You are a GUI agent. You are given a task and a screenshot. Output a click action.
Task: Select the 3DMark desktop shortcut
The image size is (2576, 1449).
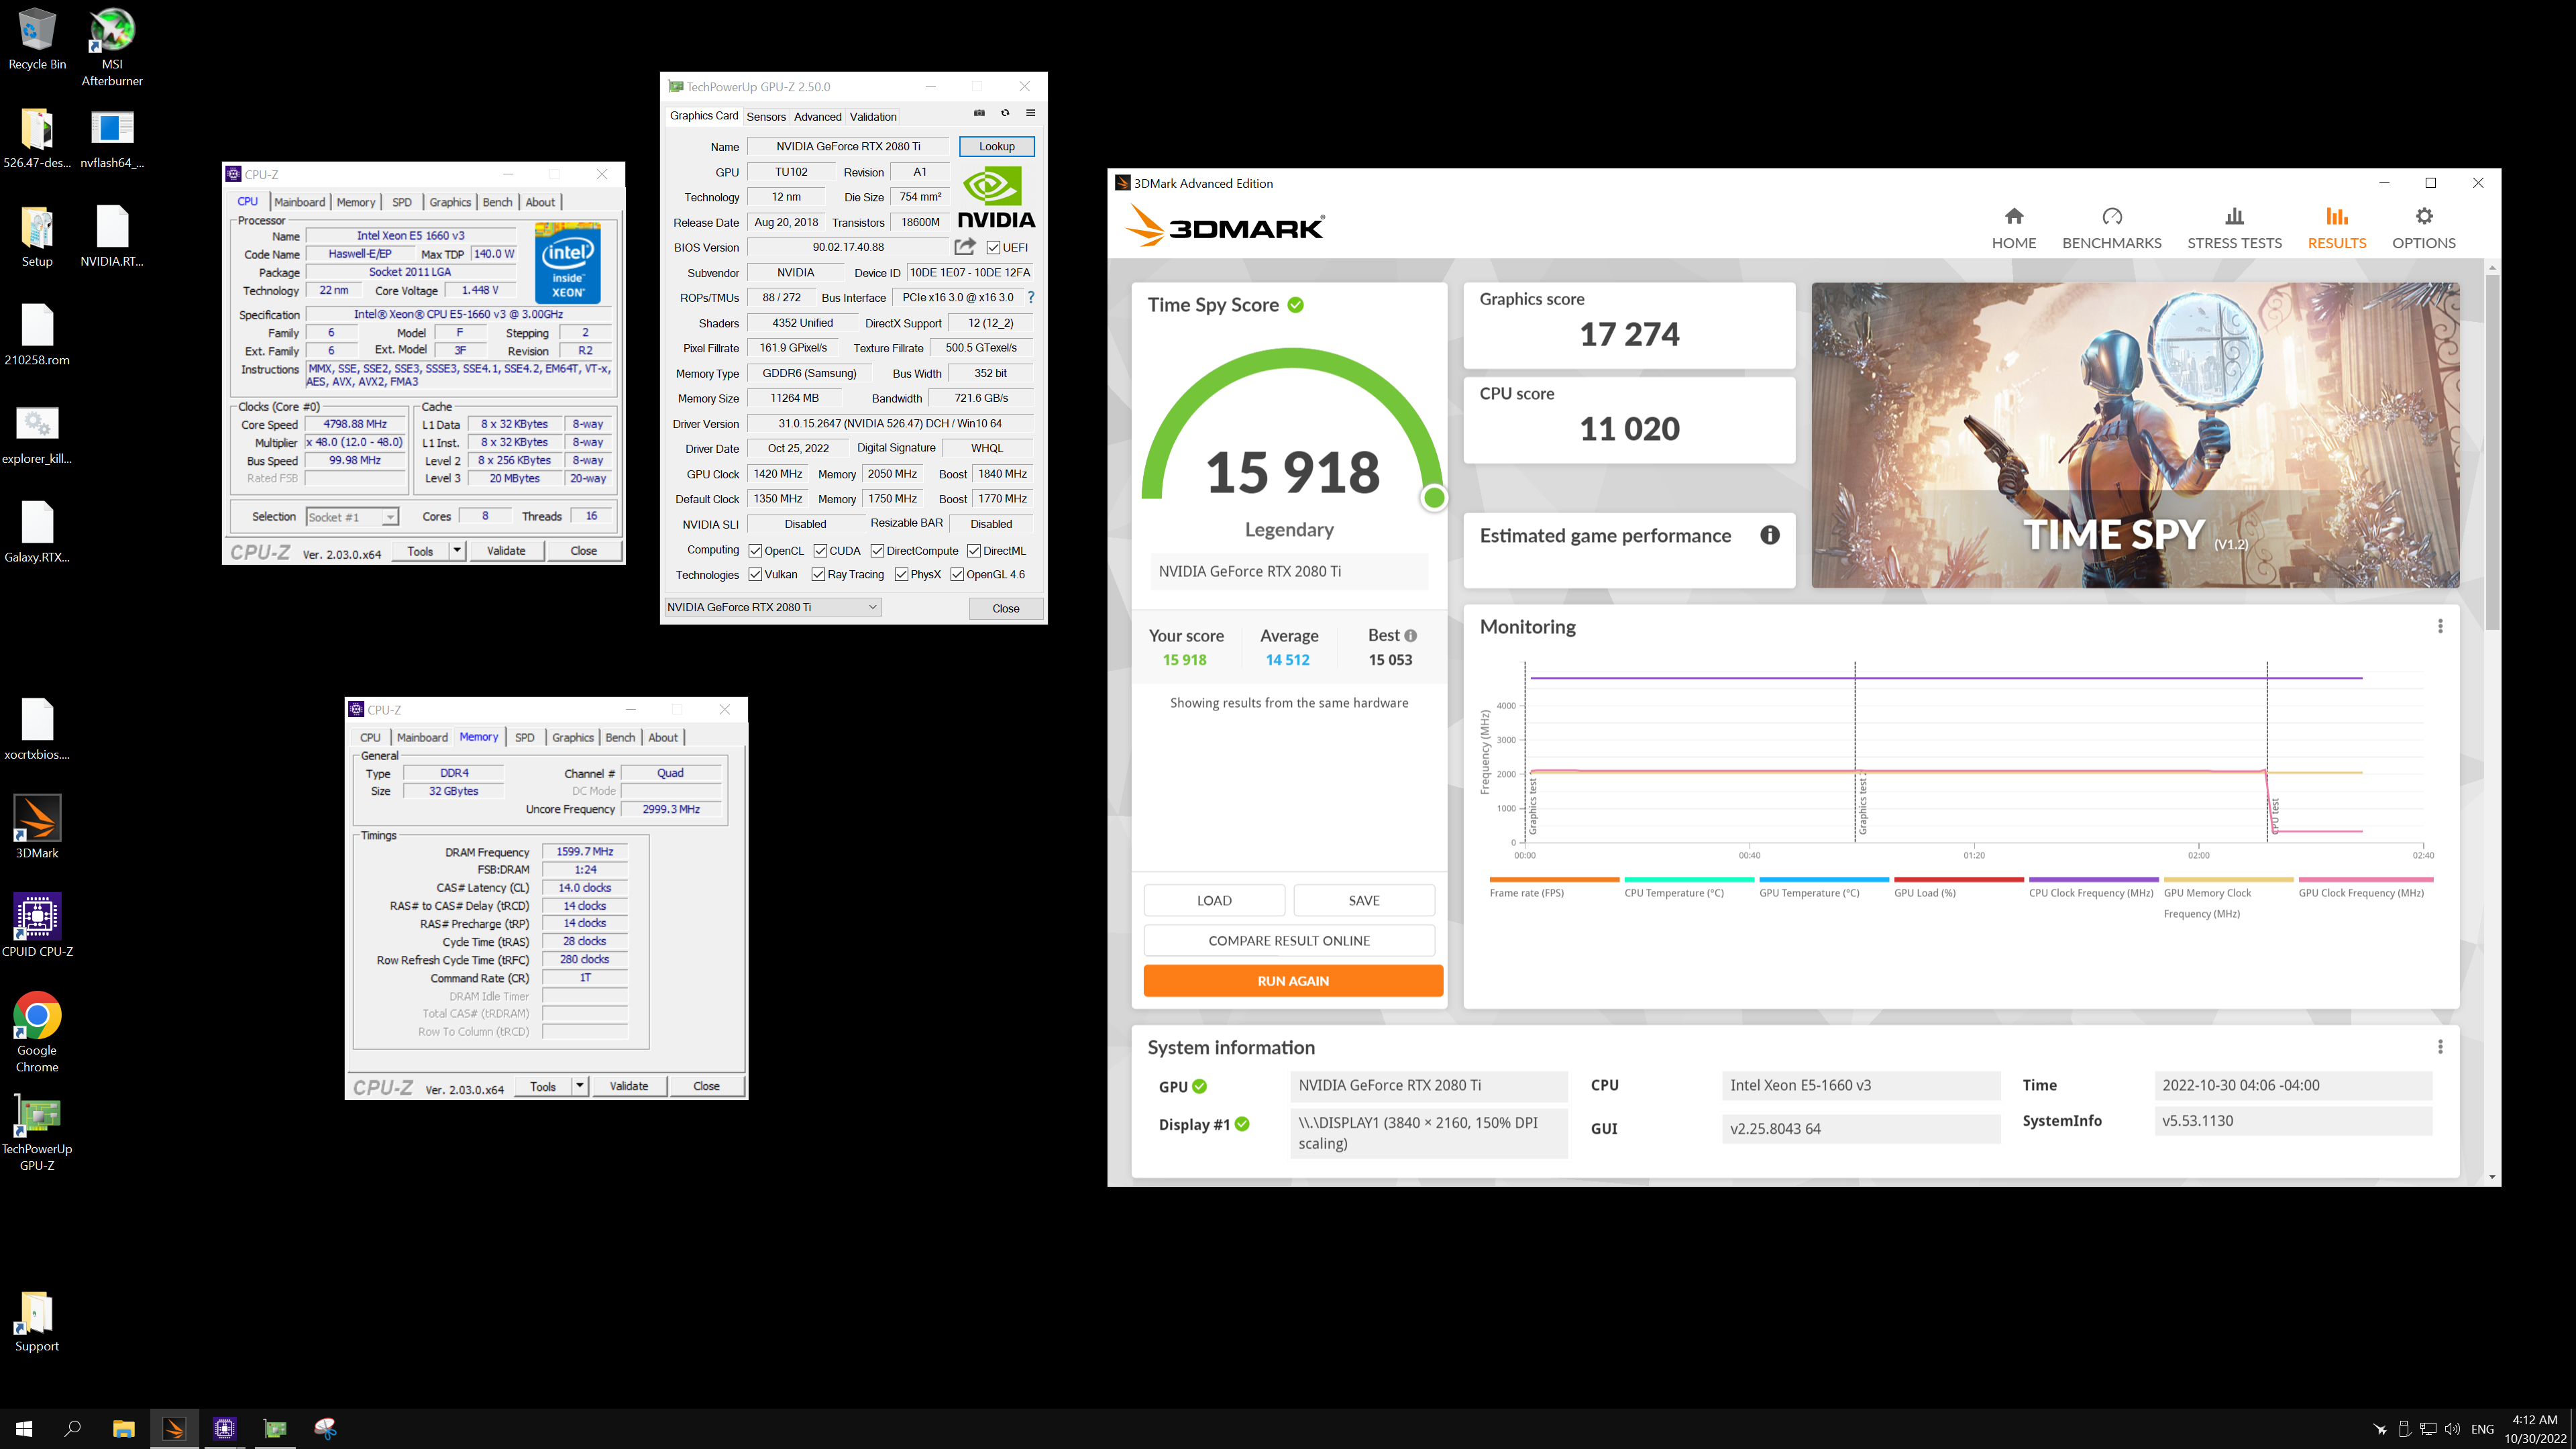[x=37, y=827]
